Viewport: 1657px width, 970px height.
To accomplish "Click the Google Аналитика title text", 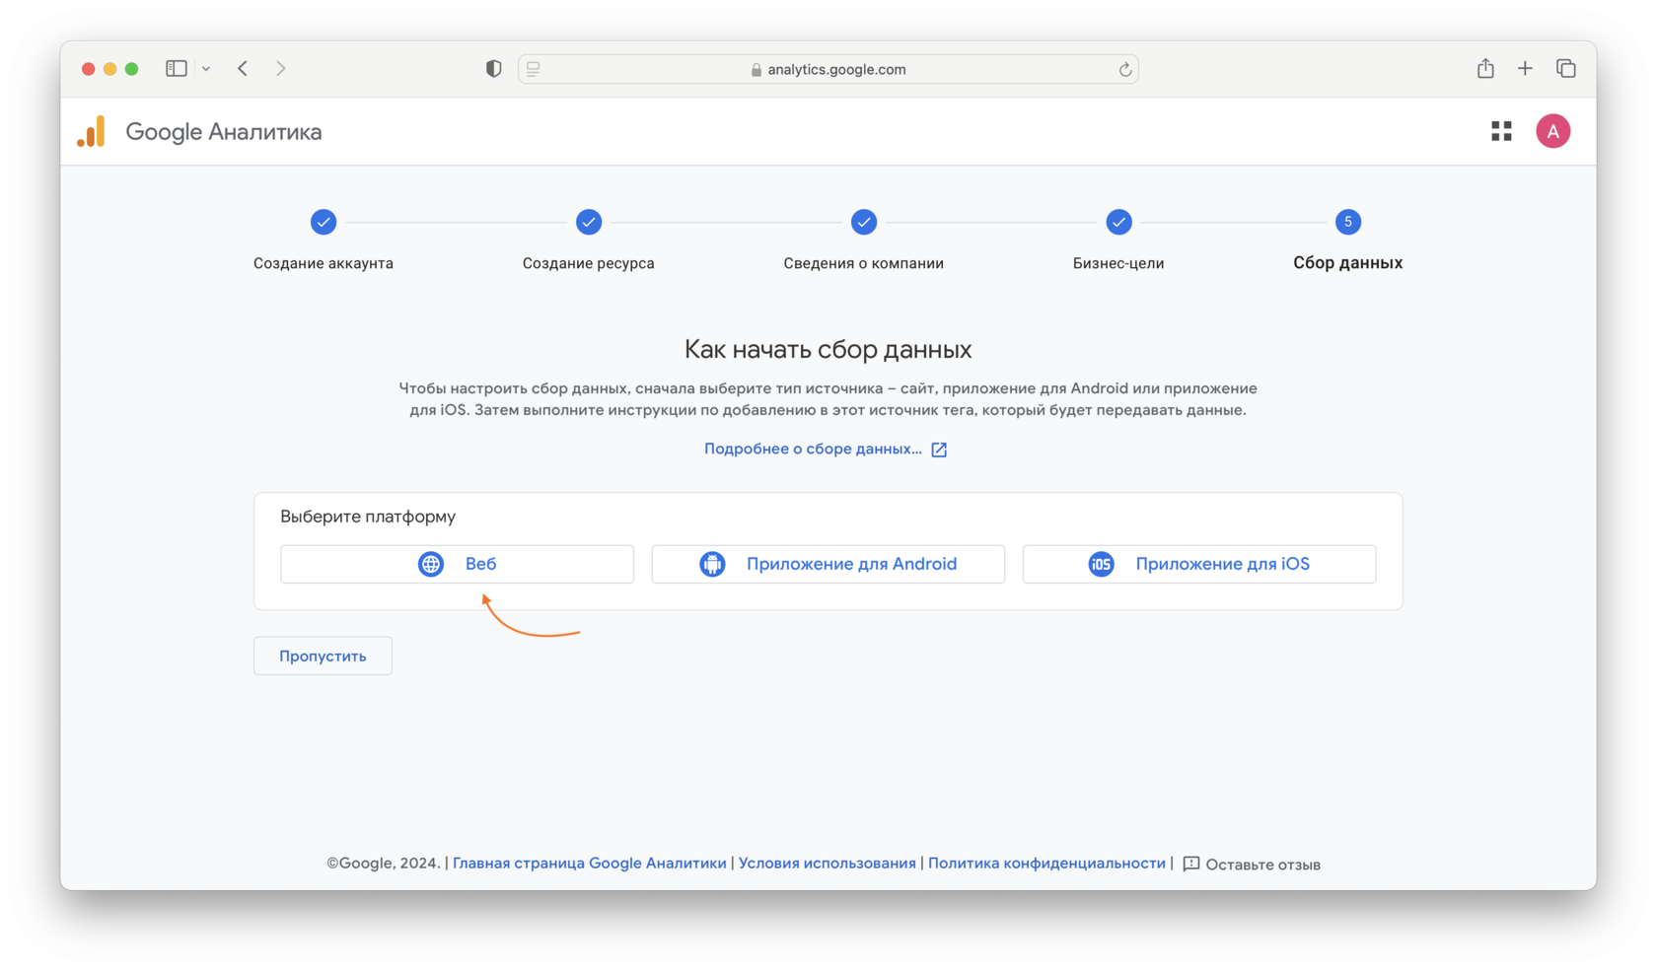I will [224, 132].
